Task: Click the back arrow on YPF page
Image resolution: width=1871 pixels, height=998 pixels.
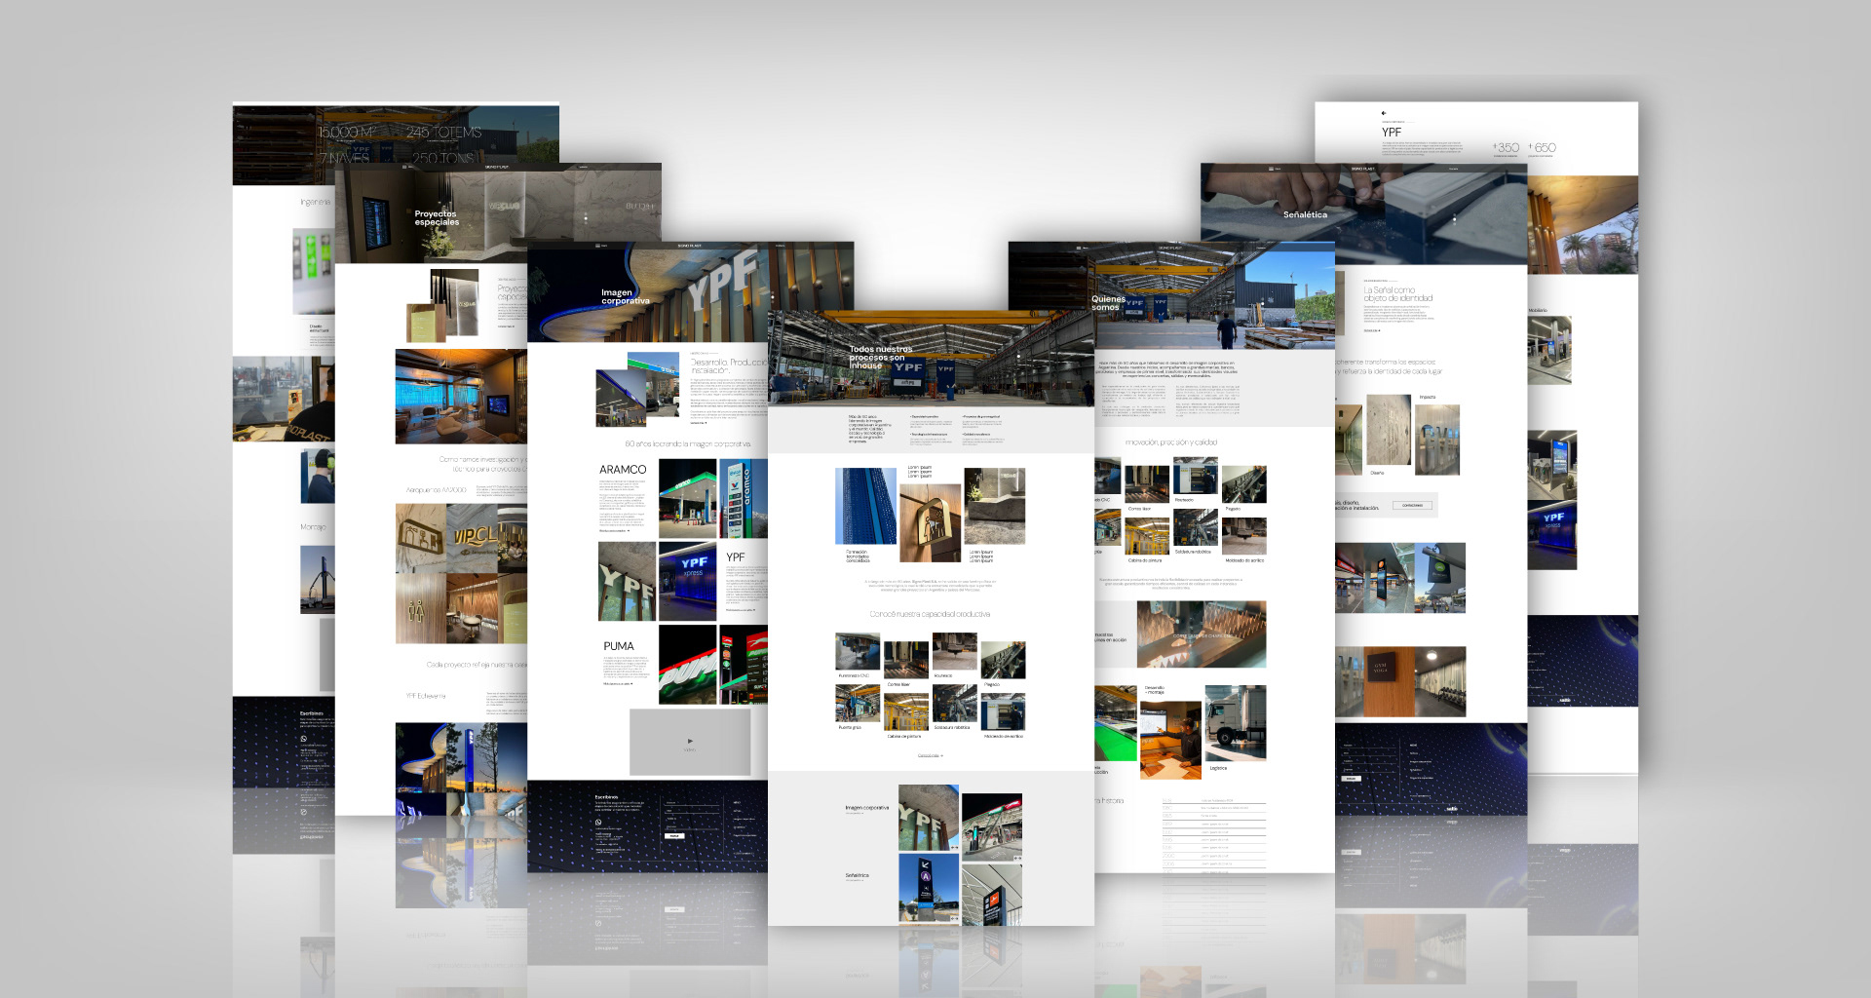Action: tap(1384, 113)
